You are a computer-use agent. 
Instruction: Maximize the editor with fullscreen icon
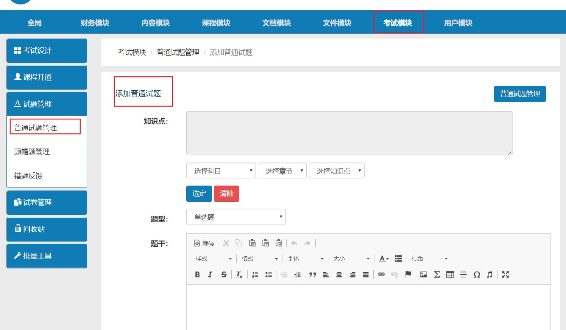(x=505, y=274)
